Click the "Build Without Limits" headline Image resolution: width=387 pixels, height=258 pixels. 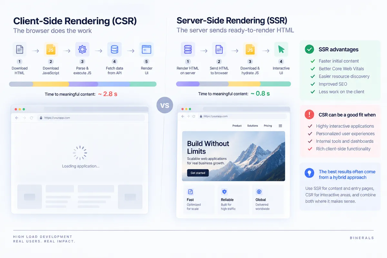tap(208, 147)
